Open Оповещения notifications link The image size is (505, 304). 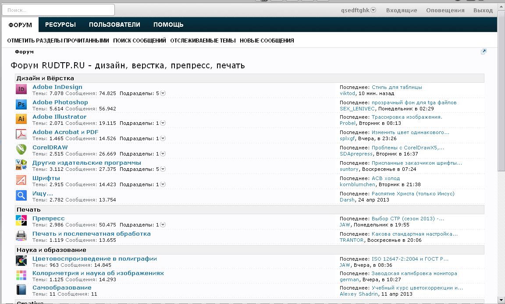point(445,11)
